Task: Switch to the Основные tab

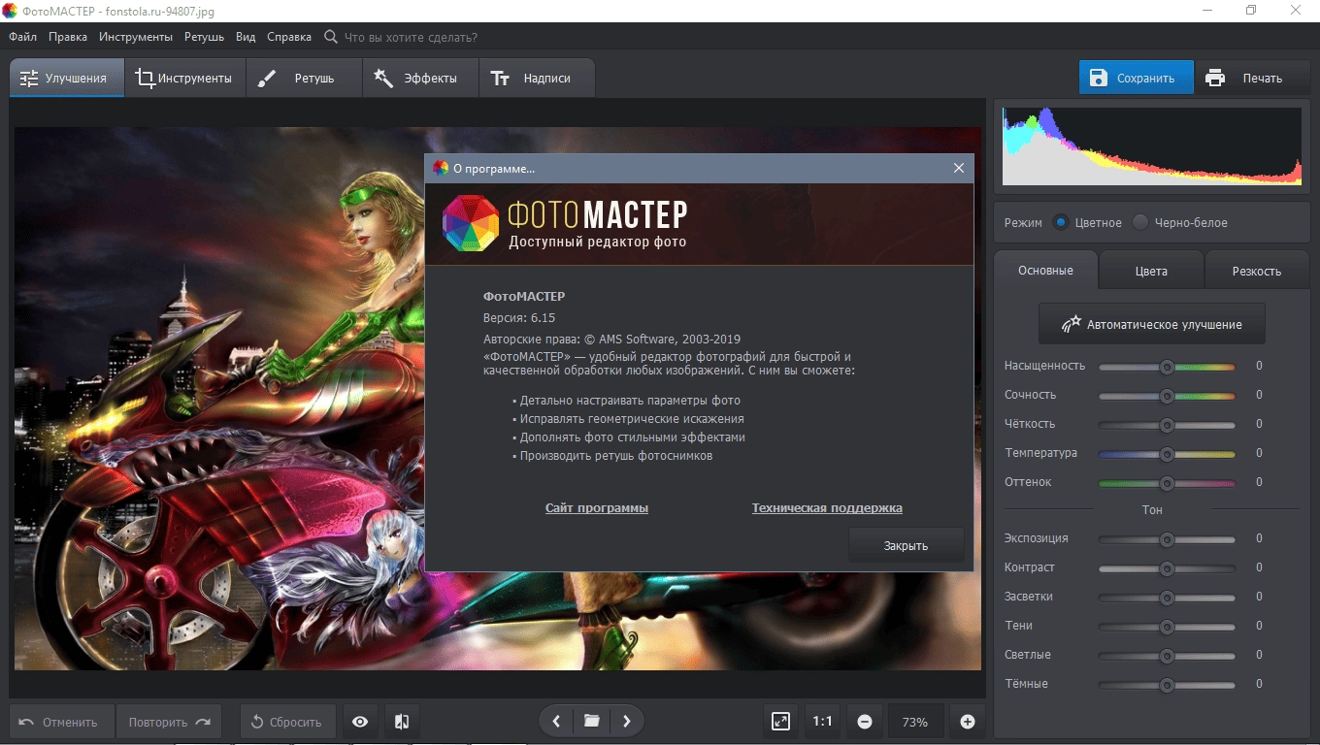Action: pyautogui.click(x=1045, y=271)
